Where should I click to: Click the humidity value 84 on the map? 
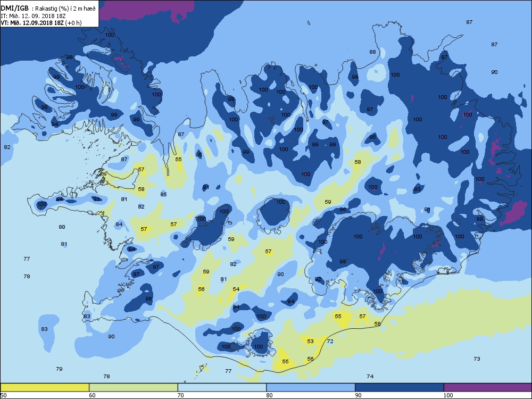(x=119, y=225)
